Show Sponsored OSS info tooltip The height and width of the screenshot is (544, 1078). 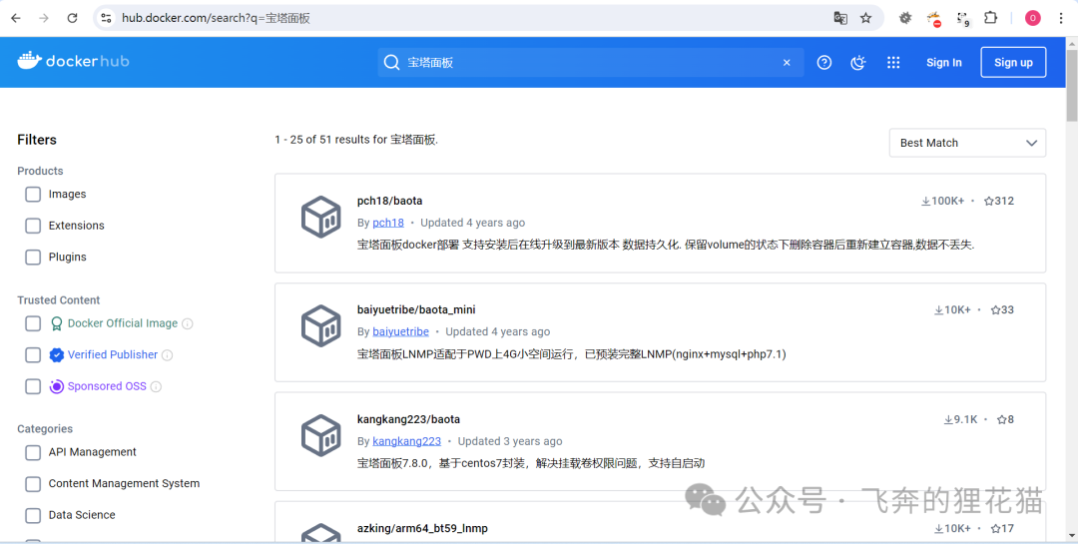tap(156, 386)
